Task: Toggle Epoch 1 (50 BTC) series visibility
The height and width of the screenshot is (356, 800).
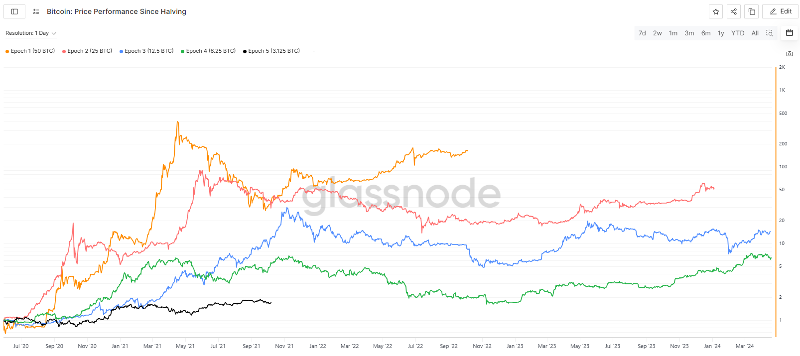Action: click(32, 51)
